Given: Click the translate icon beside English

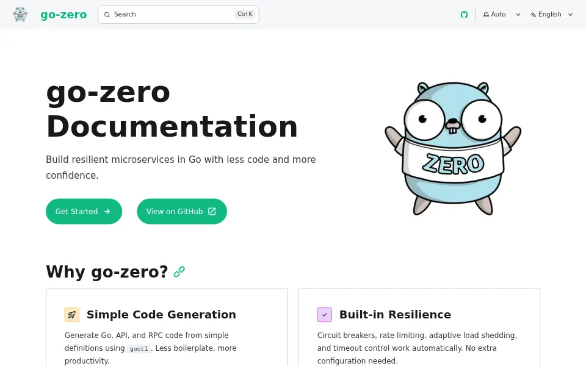Looking at the screenshot, I should pyautogui.click(x=534, y=15).
